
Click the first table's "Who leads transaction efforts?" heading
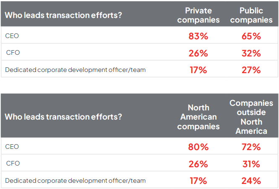click(63, 15)
